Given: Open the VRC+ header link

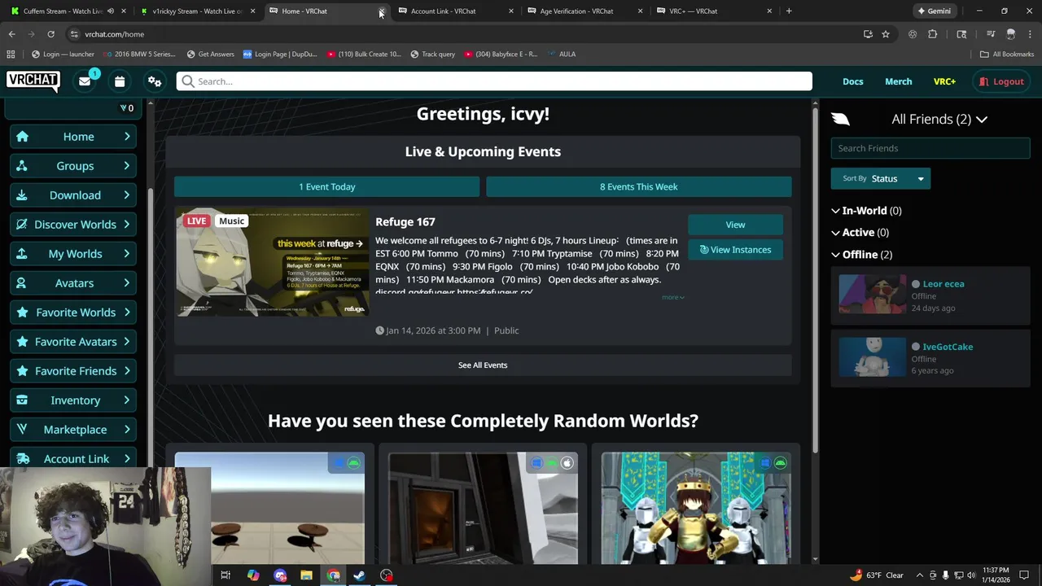Looking at the screenshot, I should (x=944, y=81).
